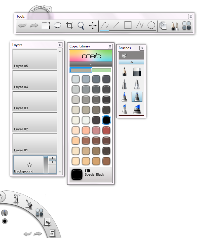
Task: Select the silver ballpoint pen brush
Action: coord(137,84)
